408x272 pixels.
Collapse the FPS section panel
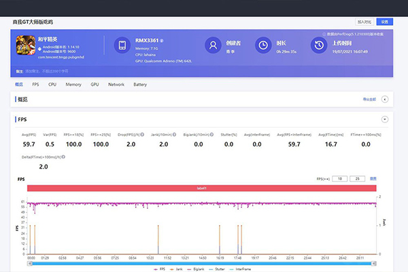[x=385, y=119]
